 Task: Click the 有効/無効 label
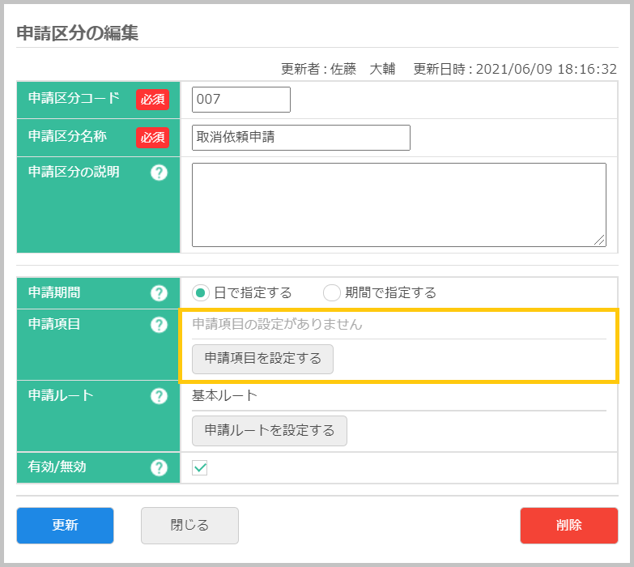pyautogui.click(x=57, y=467)
